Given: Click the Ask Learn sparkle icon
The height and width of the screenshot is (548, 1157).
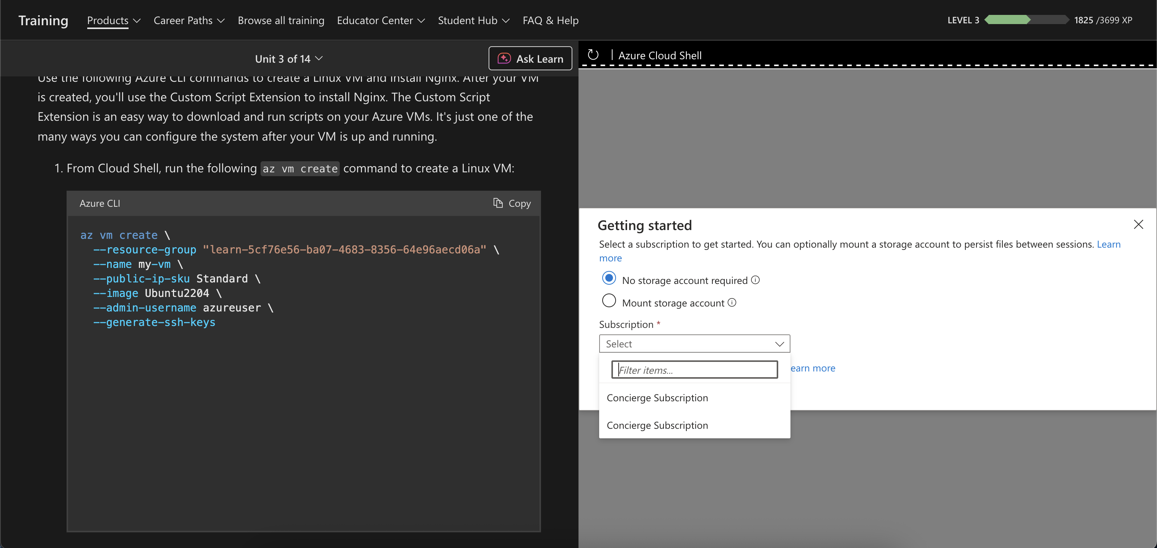Looking at the screenshot, I should coord(504,59).
